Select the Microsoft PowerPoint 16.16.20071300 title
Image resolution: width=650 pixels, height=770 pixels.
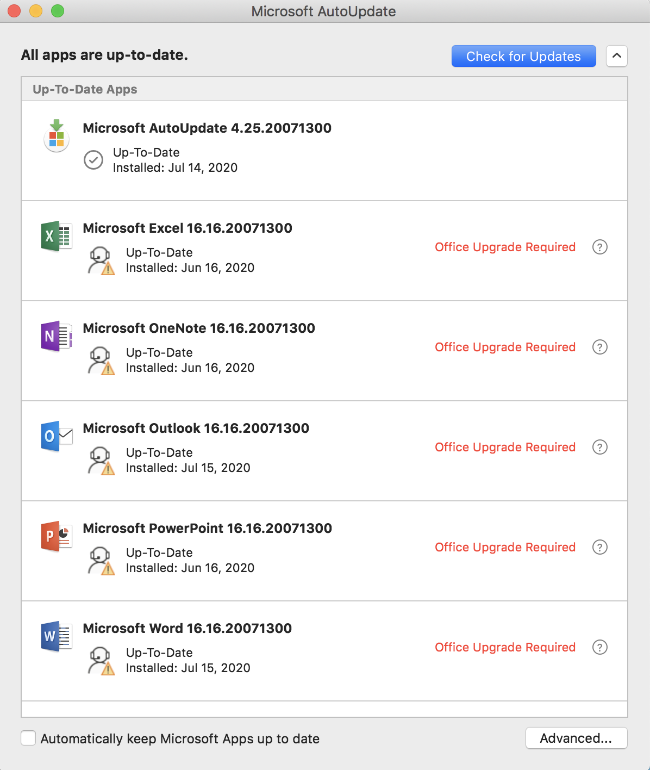pos(207,529)
